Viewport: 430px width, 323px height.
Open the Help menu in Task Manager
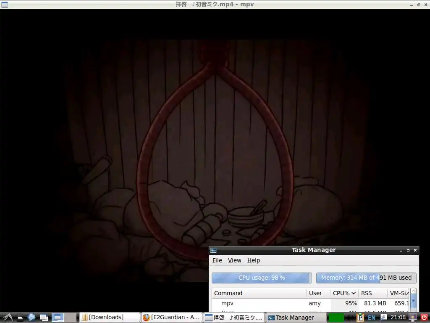254,260
